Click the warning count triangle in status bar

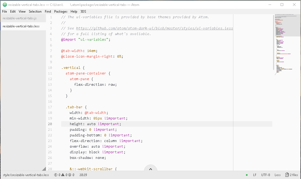(63, 175)
